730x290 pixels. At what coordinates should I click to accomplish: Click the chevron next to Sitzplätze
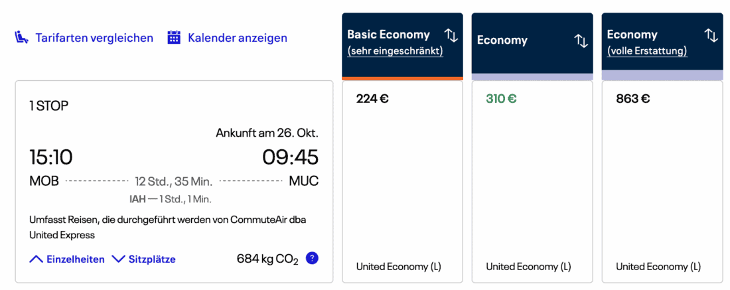pyautogui.click(x=118, y=259)
